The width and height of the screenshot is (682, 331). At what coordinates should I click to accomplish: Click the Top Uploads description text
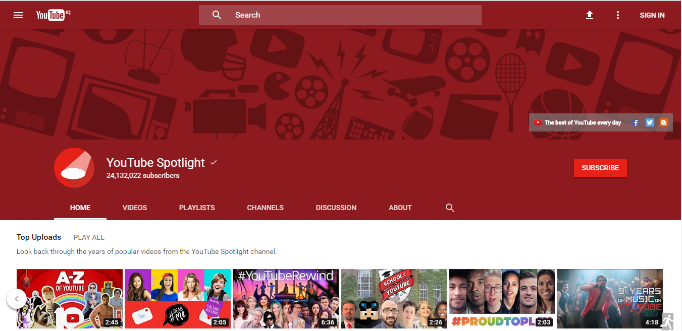[147, 251]
